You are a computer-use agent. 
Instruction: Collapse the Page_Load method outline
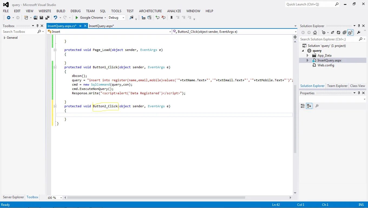[55, 50]
